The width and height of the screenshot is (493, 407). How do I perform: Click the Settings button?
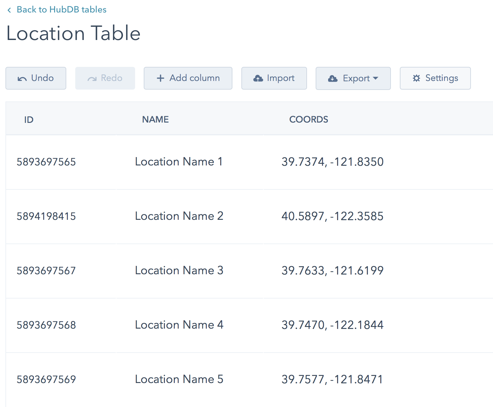click(435, 78)
